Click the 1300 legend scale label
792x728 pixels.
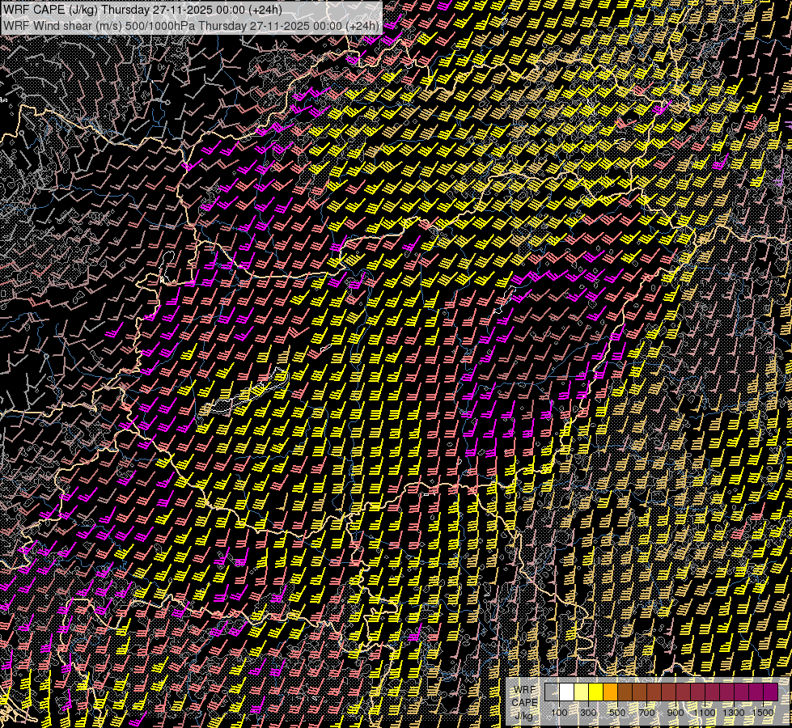[734, 712]
